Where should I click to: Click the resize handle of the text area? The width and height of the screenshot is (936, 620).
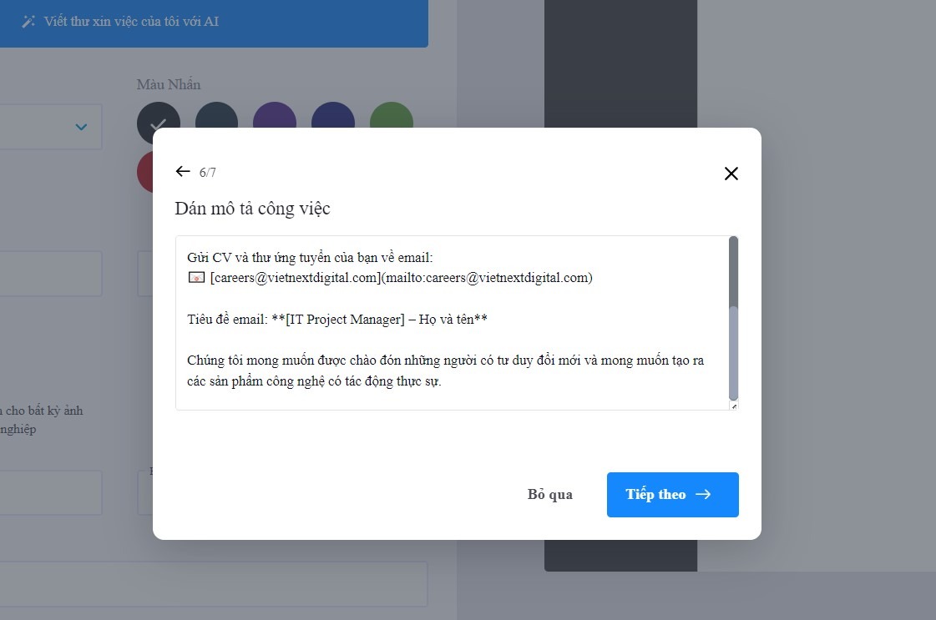734,406
